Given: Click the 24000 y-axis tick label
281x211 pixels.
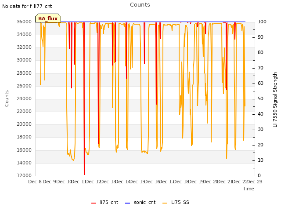Looking at the screenshot, I should [x=24, y=98].
